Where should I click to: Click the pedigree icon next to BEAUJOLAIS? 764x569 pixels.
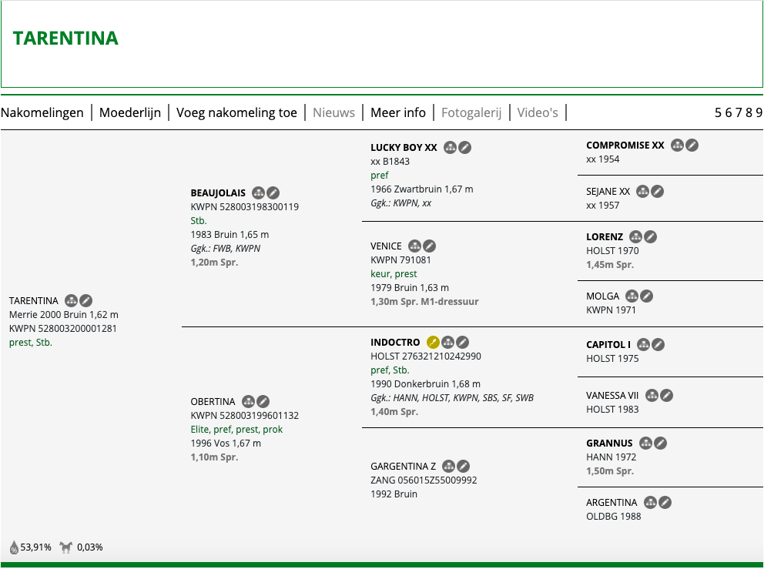[x=258, y=193]
